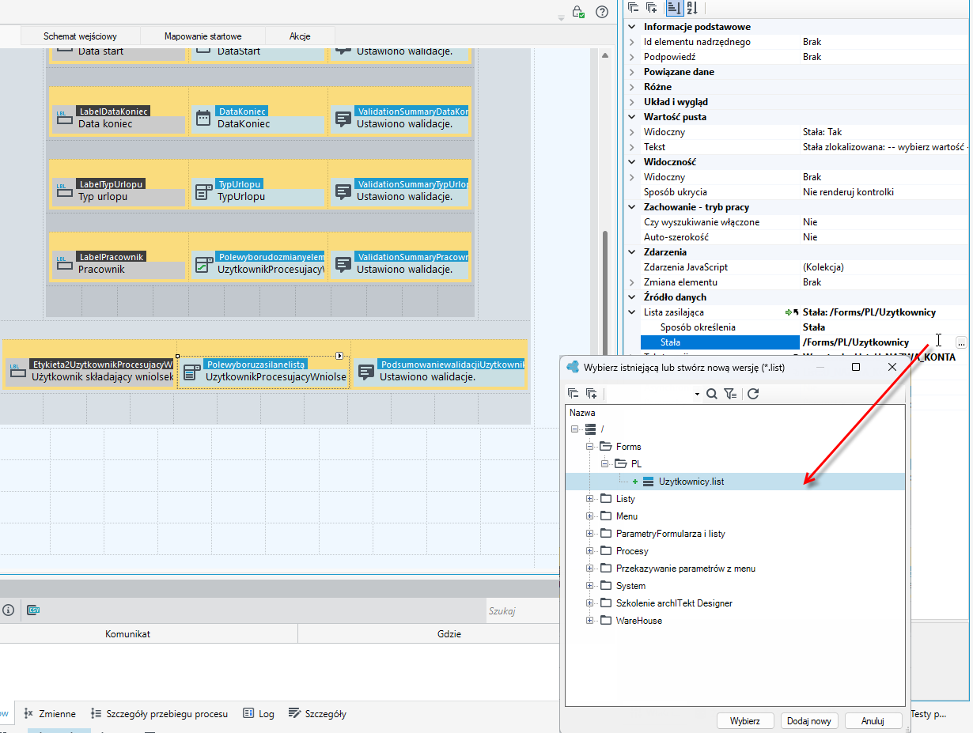Refresh the list tree in the dialog
This screenshot has height=733, width=973.
point(753,393)
